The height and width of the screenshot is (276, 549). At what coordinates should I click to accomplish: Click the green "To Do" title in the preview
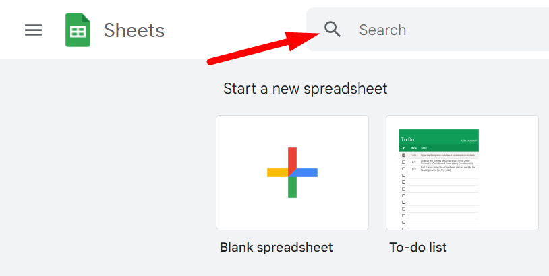[x=408, y=139]
